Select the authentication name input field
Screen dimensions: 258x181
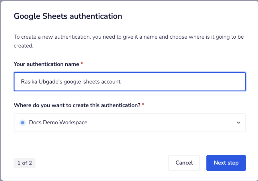(130, 82)
